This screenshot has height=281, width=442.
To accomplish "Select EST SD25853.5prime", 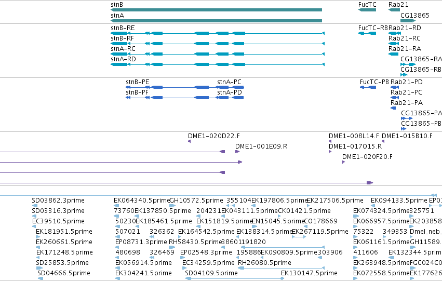I will click(62, 263).
